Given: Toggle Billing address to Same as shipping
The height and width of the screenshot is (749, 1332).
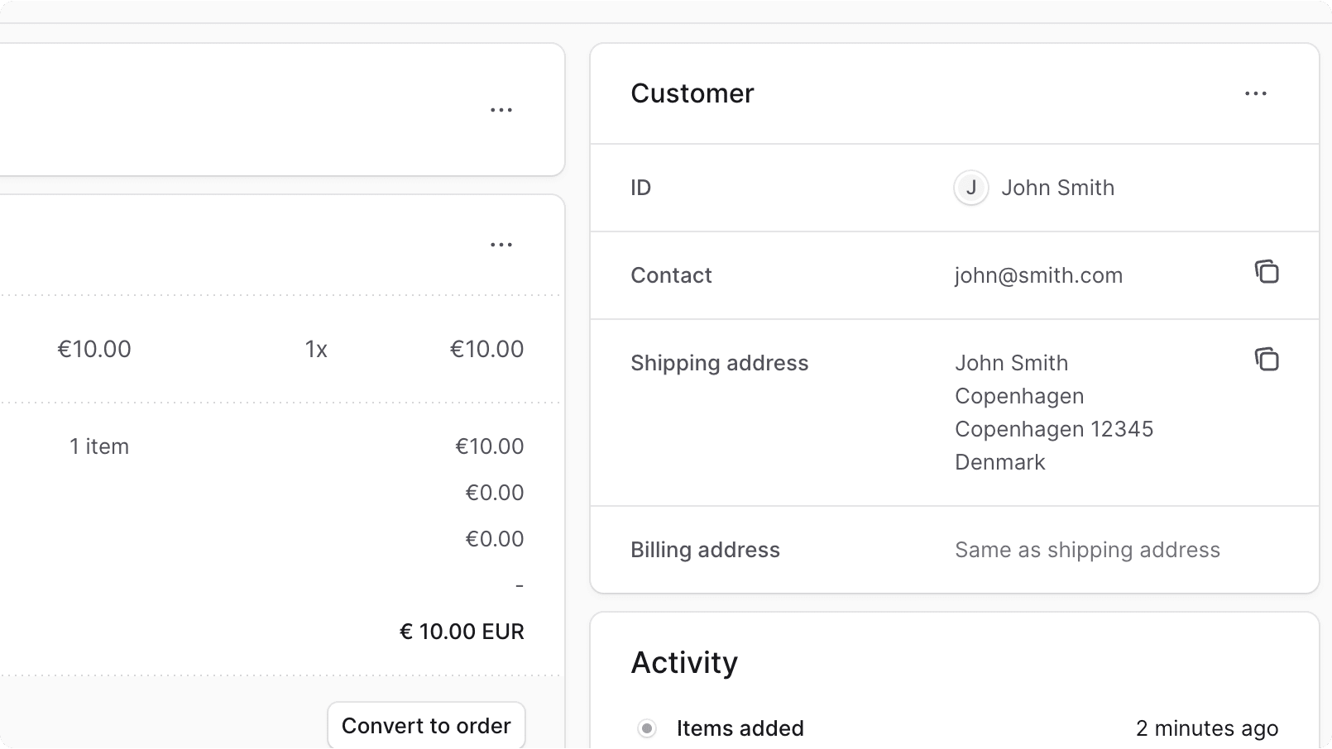Looking at the screenshot, I should 1087,550.
